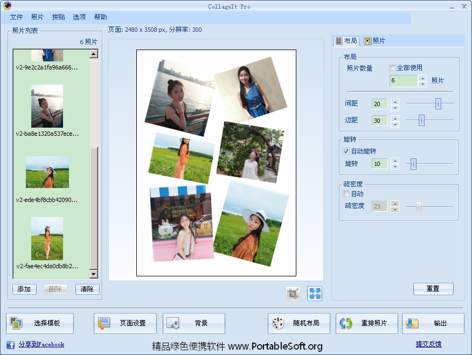Decrease 间距 spacing value spinner

coord(395,107)
